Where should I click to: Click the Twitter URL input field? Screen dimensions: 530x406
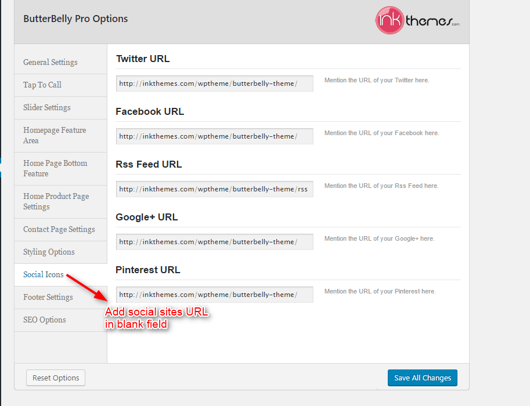[x=215, y=84]
